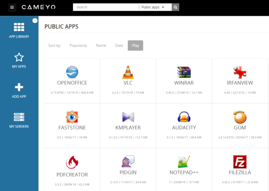Click IrfanView details text ending 10 MB

pos(240,92)
